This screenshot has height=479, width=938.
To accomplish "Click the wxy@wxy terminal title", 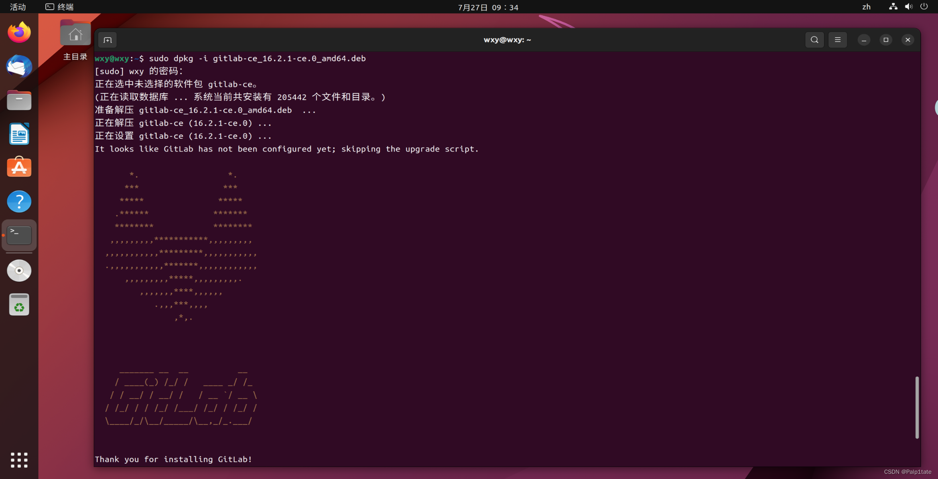I will [507, 40].
